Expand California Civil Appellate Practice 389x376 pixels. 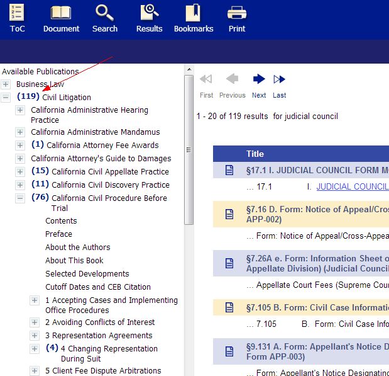click(x=20, y=171)
